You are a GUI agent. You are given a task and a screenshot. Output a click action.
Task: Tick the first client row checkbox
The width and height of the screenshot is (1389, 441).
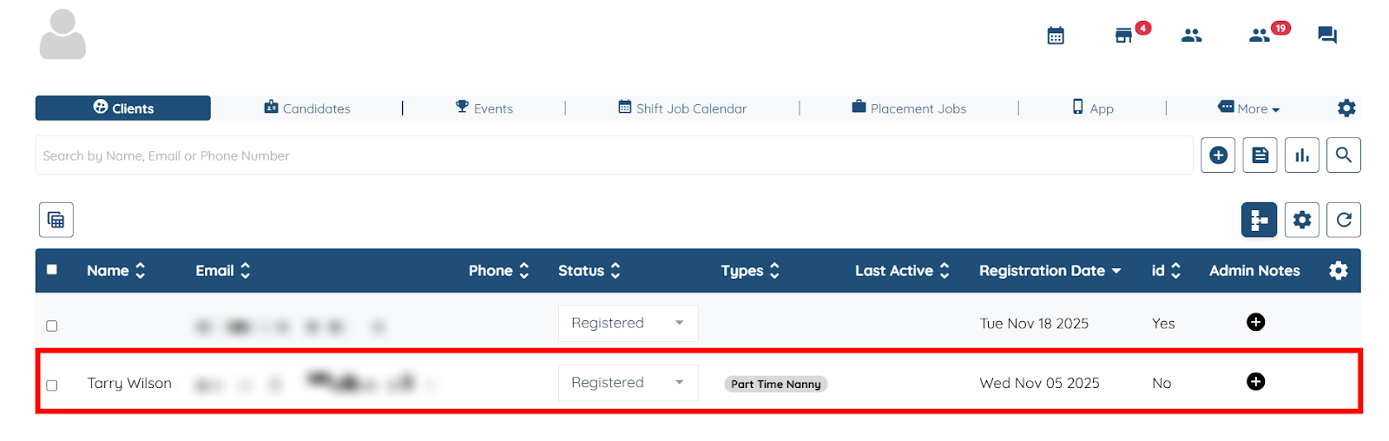52,326
